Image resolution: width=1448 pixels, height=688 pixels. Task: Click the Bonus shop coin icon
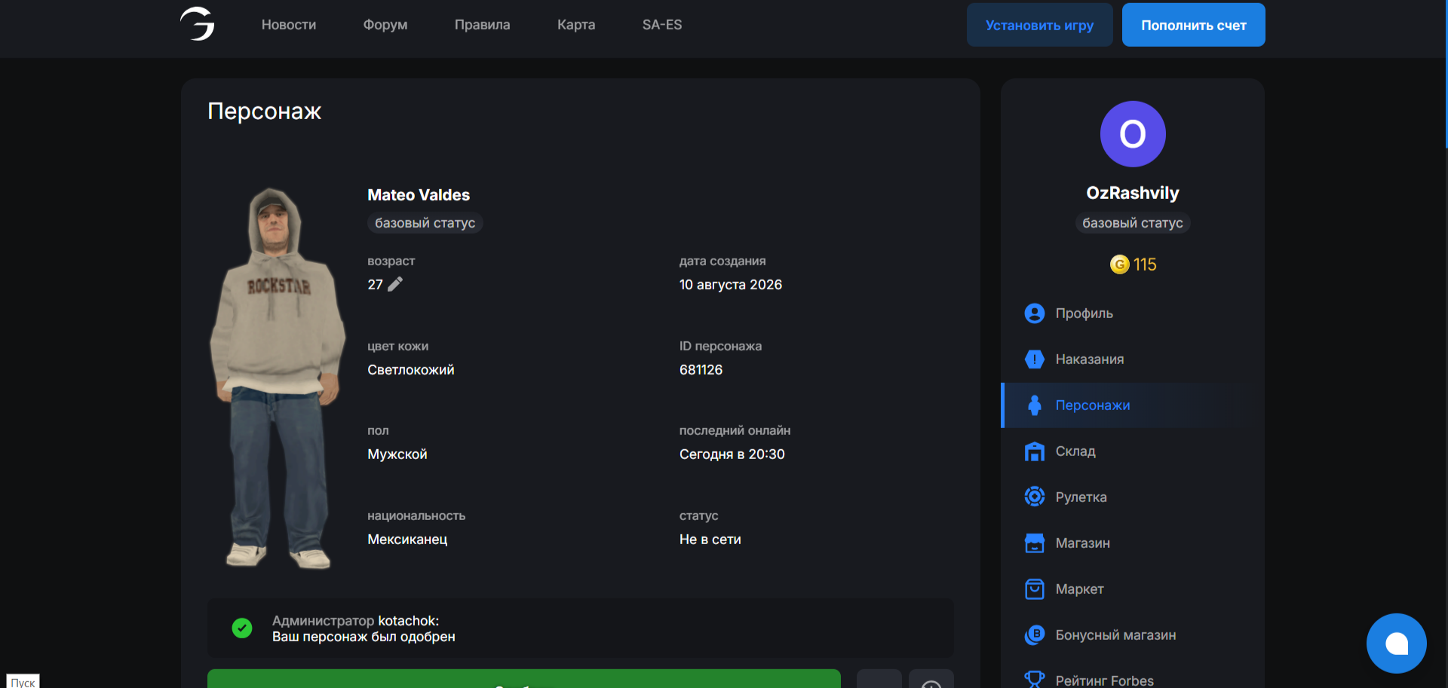tap(1035, 635)
